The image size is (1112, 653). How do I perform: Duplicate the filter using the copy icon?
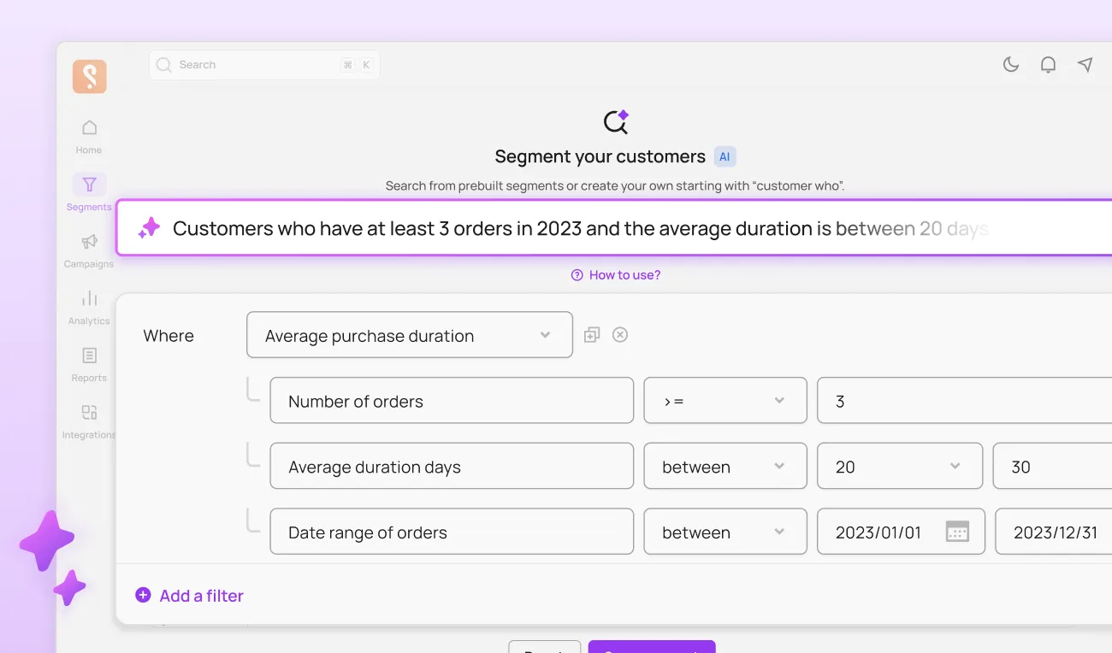click(x=591, y=334)
